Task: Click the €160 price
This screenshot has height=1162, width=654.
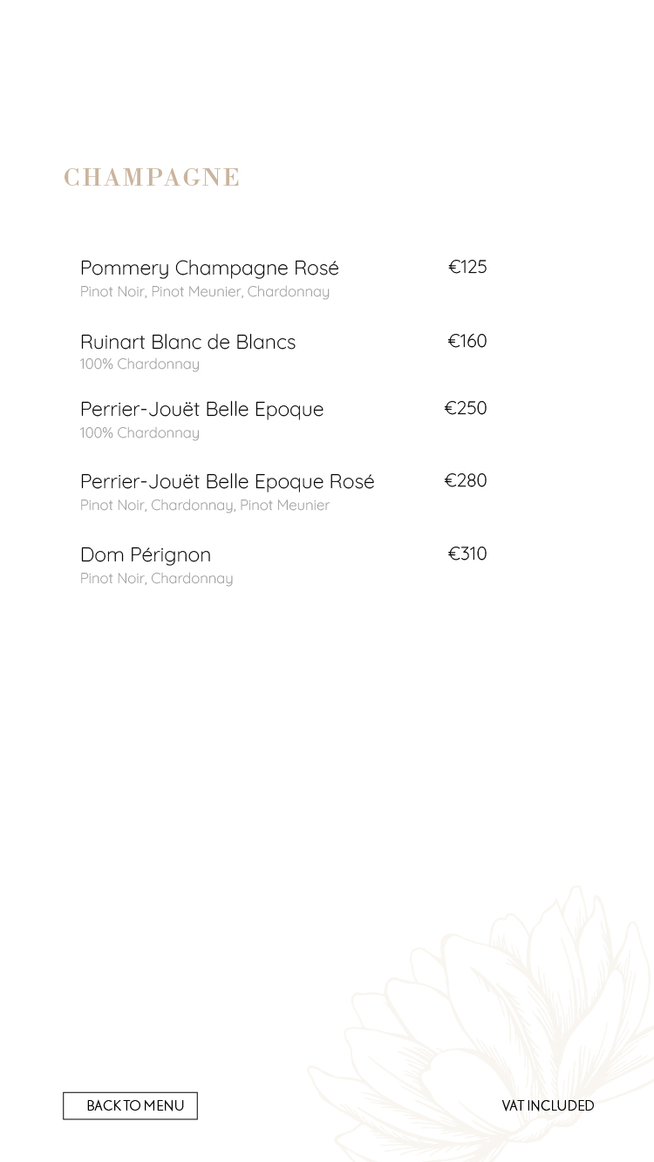Action: 467,341
